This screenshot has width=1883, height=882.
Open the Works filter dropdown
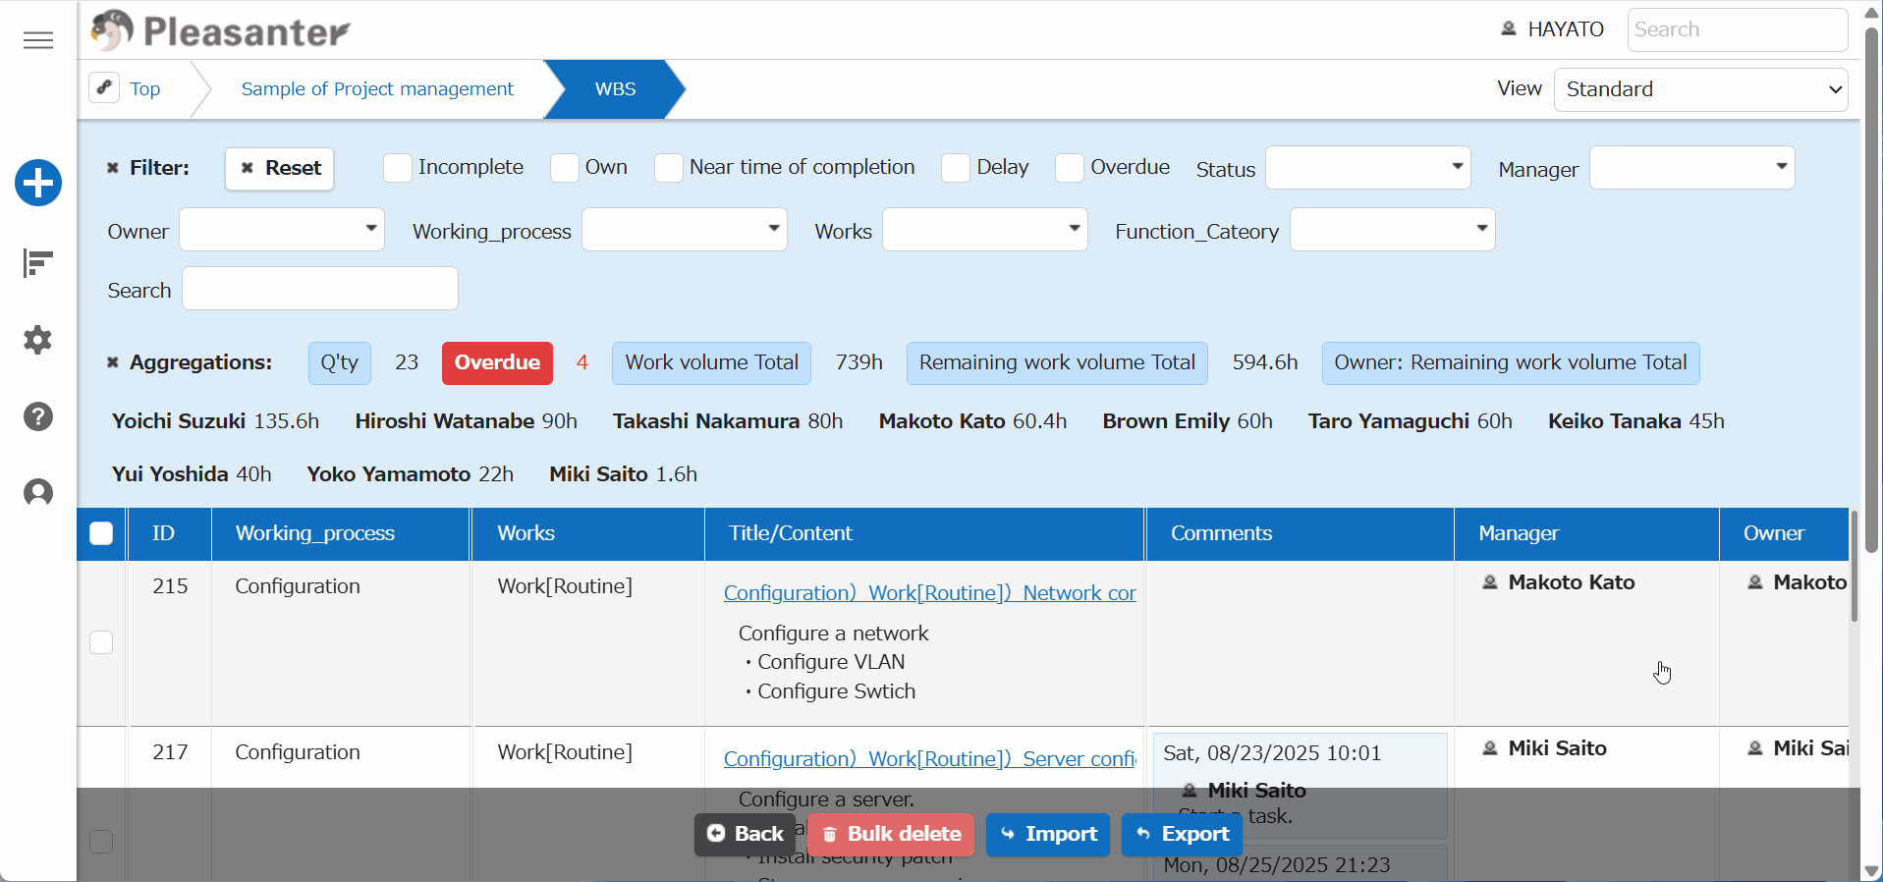click(985, 230)
